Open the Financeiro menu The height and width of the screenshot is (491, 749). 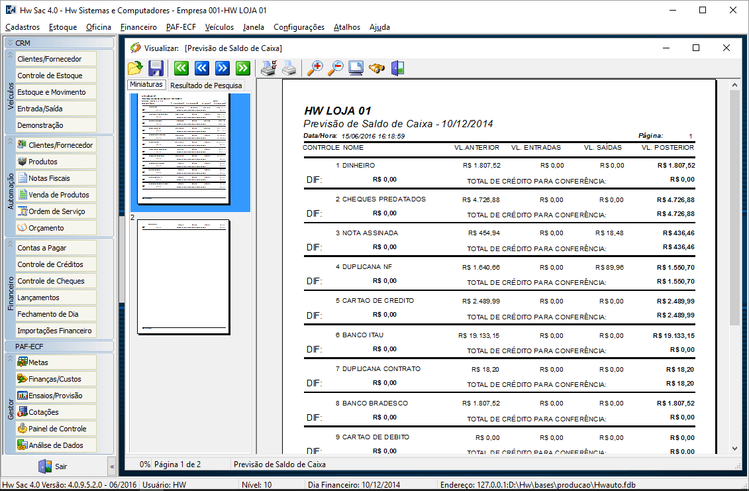pyautogui.click(x=138, y=27)
